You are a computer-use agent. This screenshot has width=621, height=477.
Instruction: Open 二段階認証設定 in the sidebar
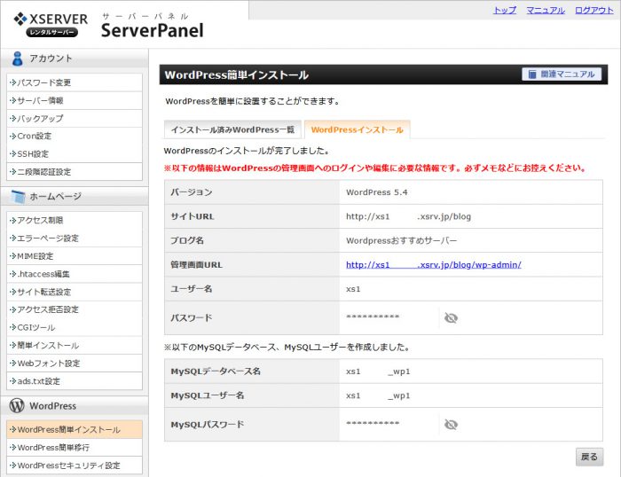pyautogui.click(x=75, y=172)
